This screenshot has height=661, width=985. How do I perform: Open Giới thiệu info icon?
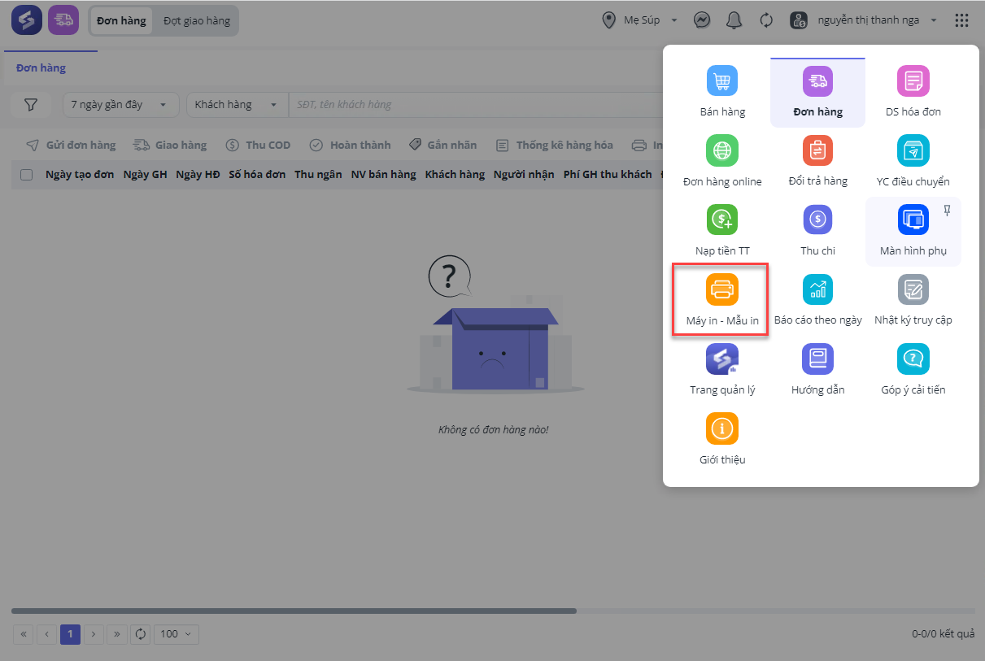722,428
